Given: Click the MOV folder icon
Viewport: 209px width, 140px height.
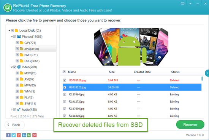Looking at the screenshot, I should 21,73.
